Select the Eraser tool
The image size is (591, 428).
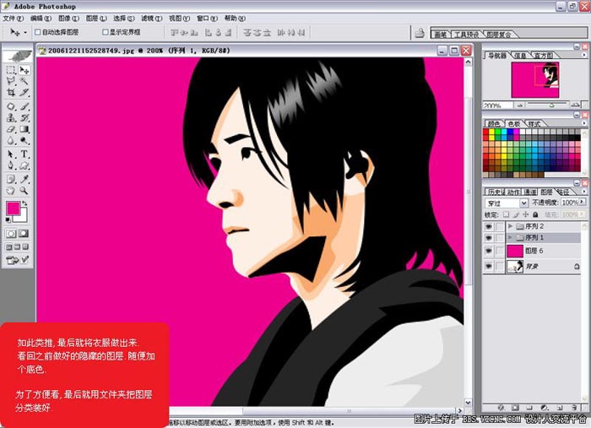11,131
